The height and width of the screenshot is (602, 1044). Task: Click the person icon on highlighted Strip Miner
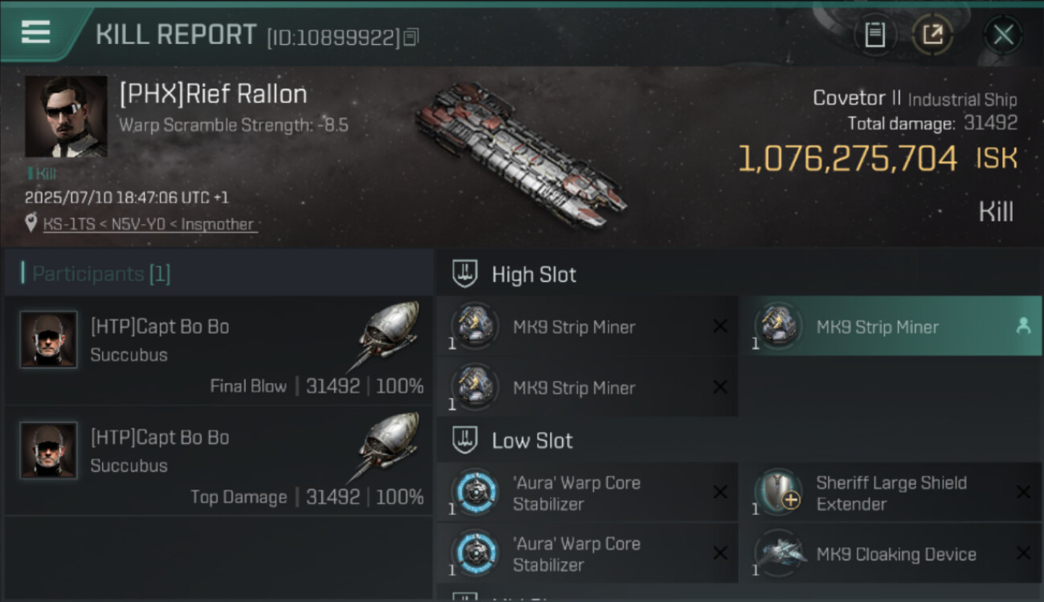tap(1023, 326)
